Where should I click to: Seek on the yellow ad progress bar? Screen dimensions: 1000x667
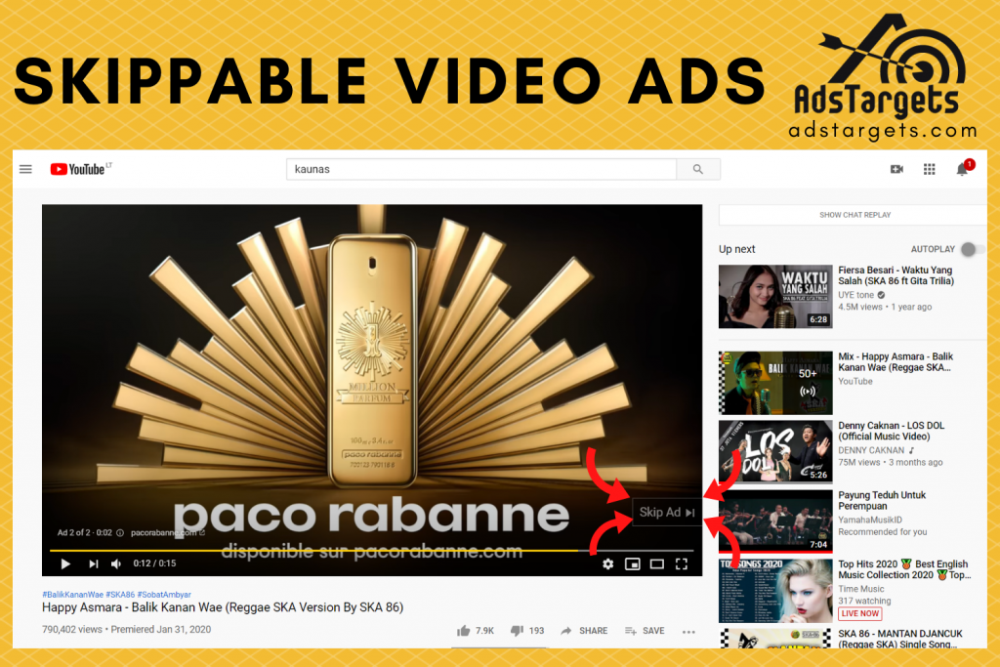(372, 550)
